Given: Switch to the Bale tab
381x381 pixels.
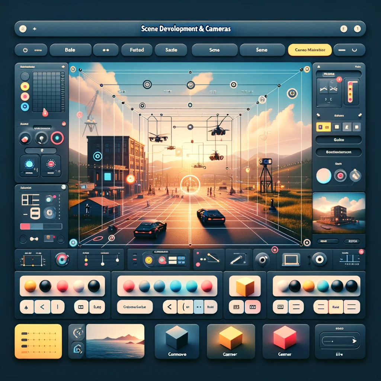Looking at the screenshot, I should click(70, 50).
